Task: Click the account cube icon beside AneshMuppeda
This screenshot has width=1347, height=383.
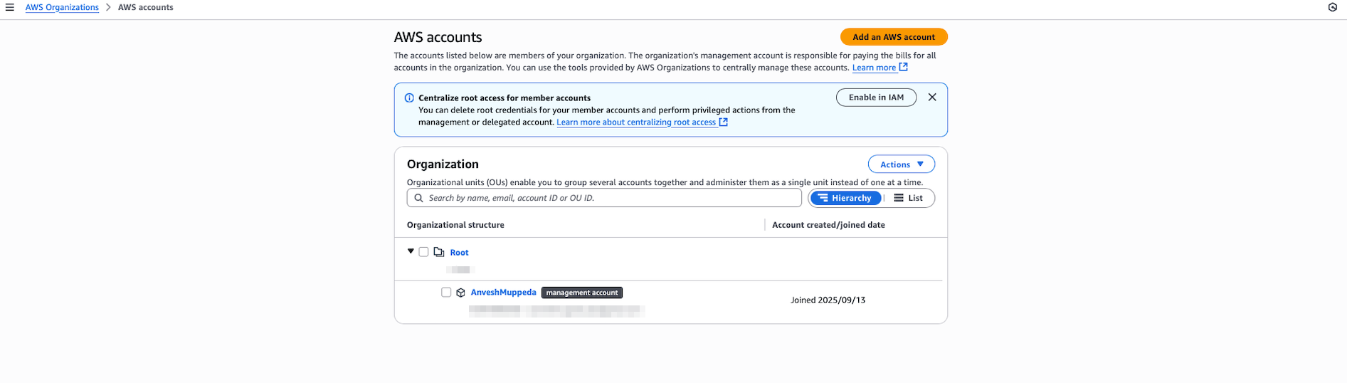Action: click(460, 293)
